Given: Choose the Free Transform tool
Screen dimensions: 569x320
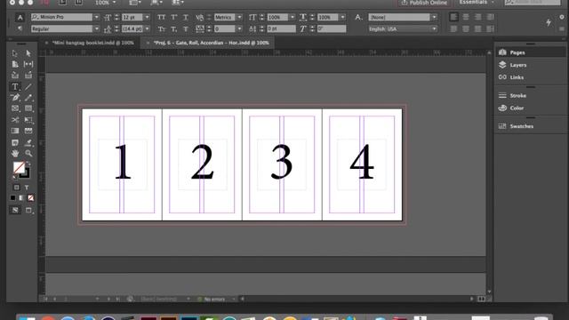Looking at the screenshot, I should (28, 120).
